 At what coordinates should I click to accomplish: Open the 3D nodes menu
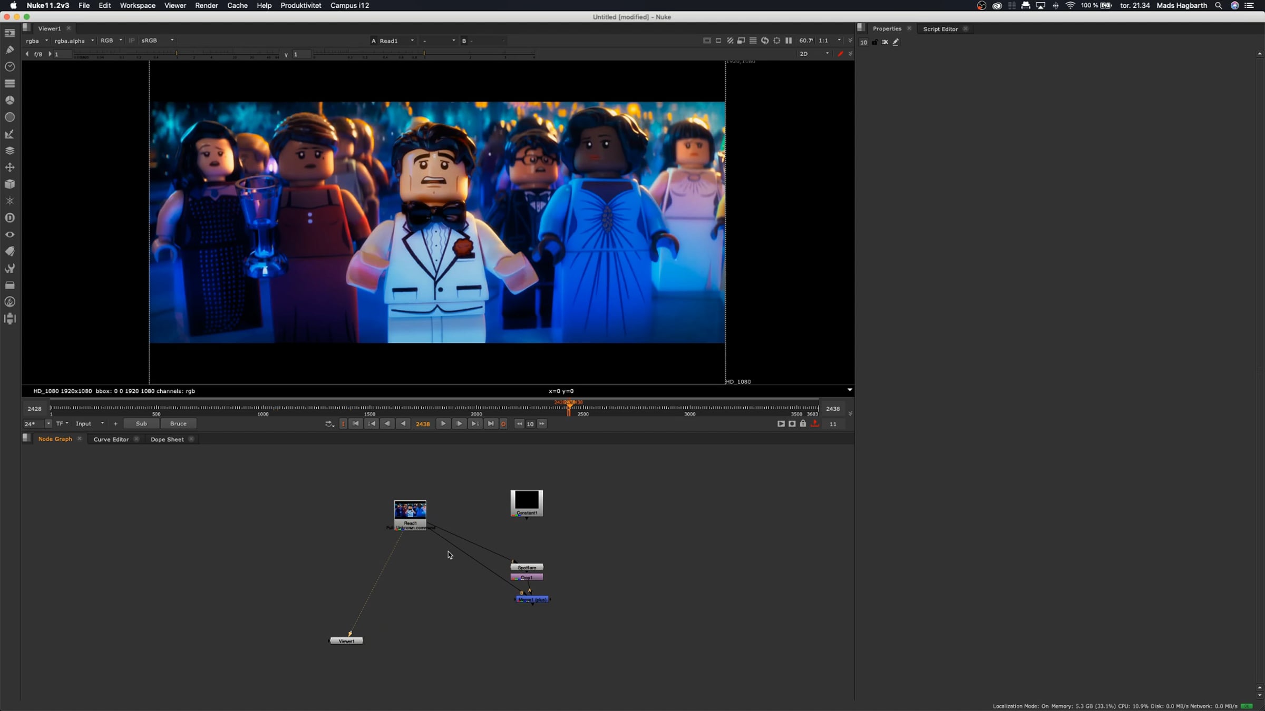tap(9, 184)
